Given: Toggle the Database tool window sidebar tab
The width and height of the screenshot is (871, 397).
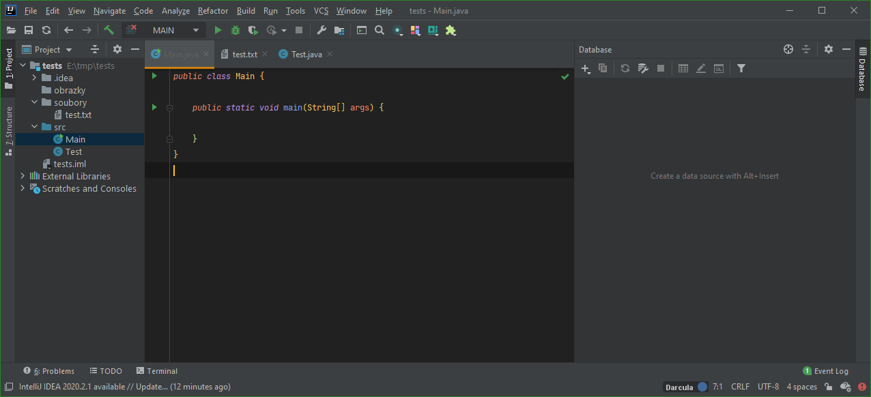Looking at the screenshot, I should point(862,75).
